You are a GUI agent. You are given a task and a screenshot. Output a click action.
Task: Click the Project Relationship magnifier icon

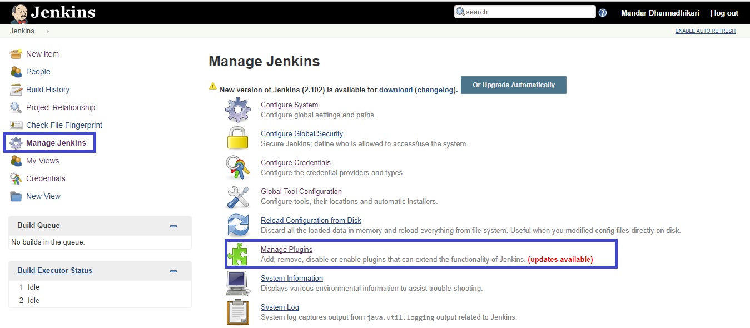16,107
